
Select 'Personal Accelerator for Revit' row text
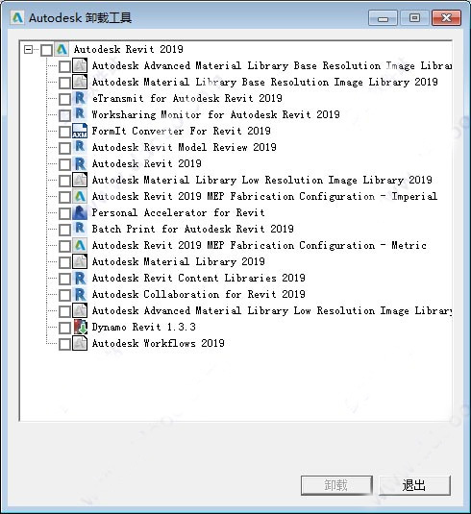coord(178,212)
